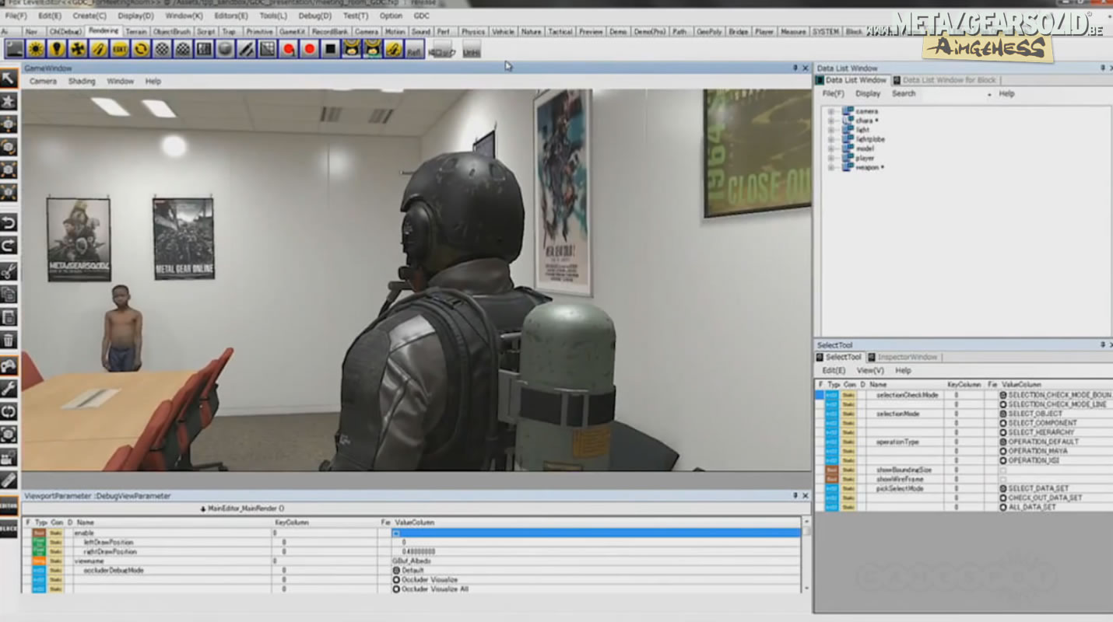Click the star-shaped icon in left sidebar
Viewport: 1113px width, 622px height.
(x=9, y=101)
